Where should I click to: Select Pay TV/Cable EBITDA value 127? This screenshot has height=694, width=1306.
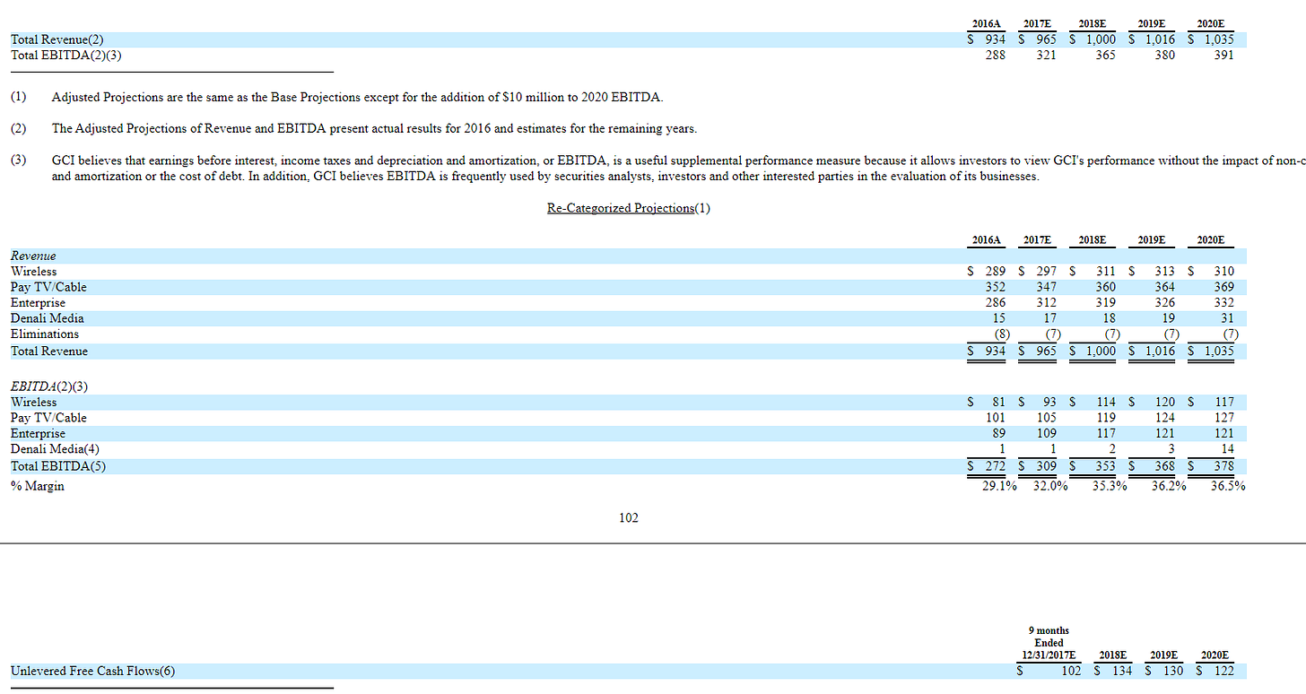click(1223, 417)
